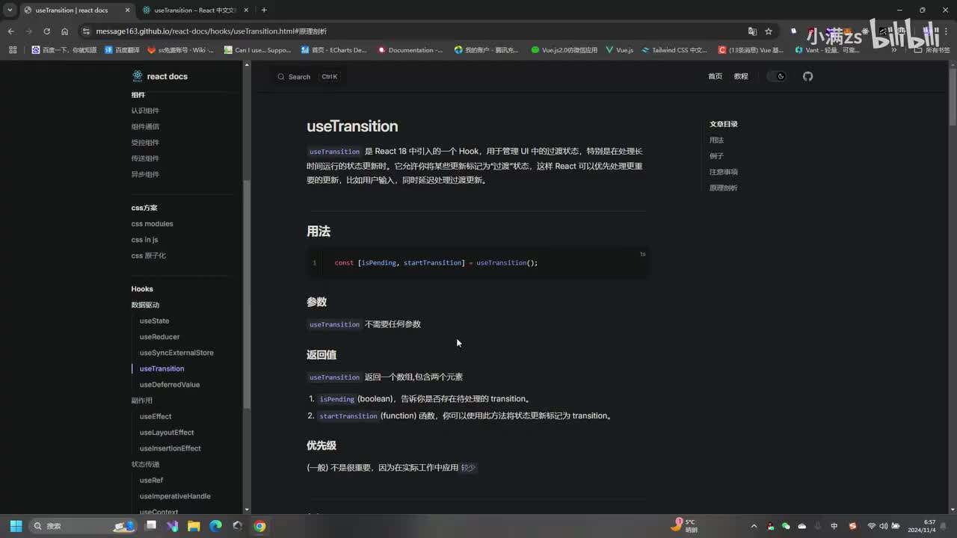Click the css方案 section heading in sidebar
The width and height of the screenshot is (957, 538).
[x=144, y=208]
